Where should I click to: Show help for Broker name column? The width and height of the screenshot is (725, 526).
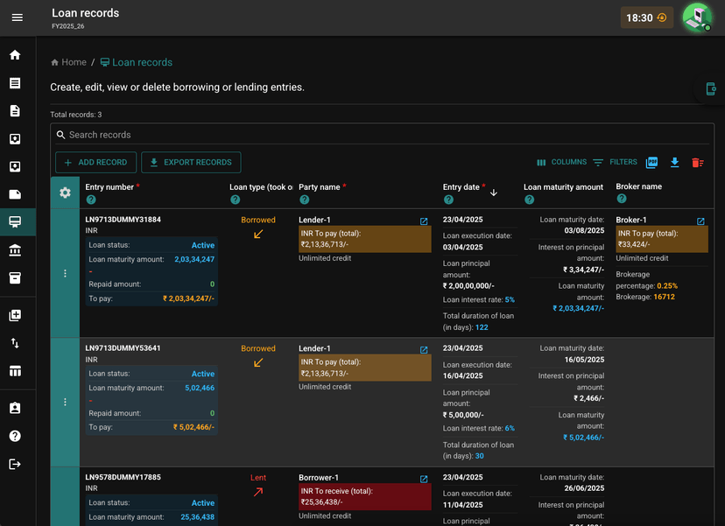tap(622, 199)
